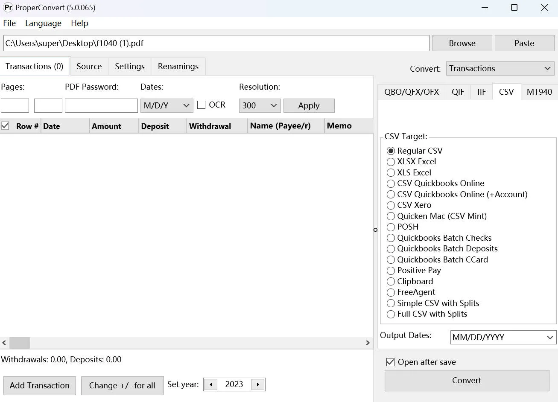Click the Browse button
This screenshot has height=402, width=558.
(x=462, y=43)
